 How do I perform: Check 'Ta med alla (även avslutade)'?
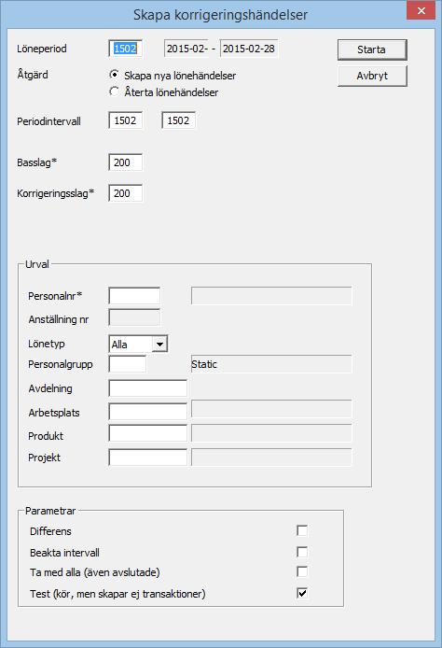302,571
